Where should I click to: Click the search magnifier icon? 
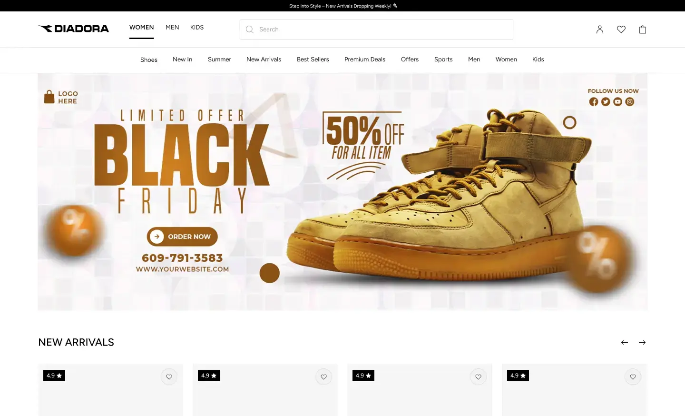pos(250,30)
